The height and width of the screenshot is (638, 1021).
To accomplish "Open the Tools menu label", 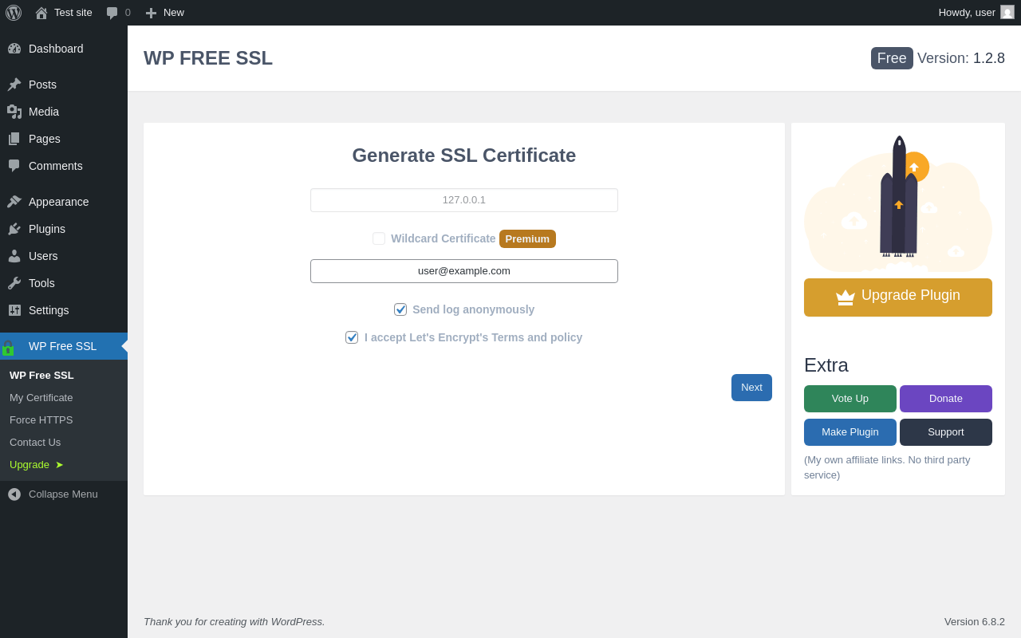I will (x=41, y=283).
